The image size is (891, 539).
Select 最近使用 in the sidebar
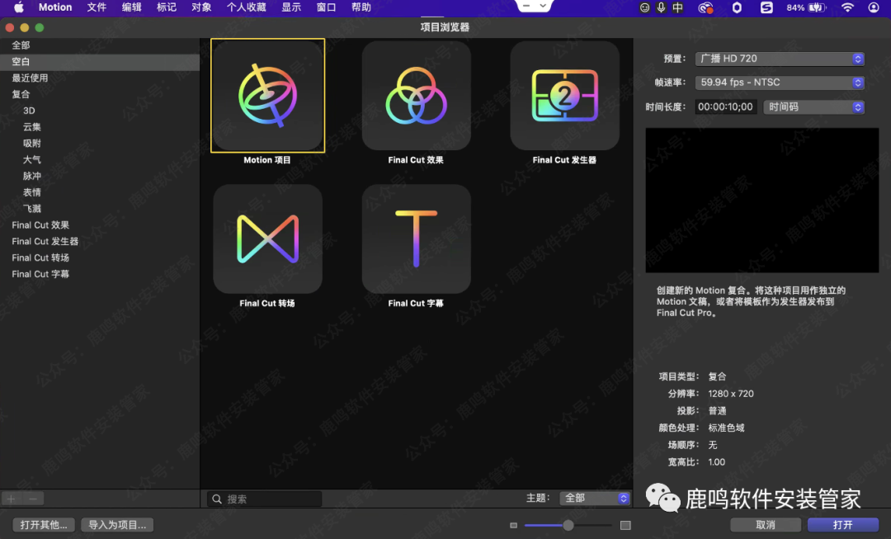coord(31,78)
